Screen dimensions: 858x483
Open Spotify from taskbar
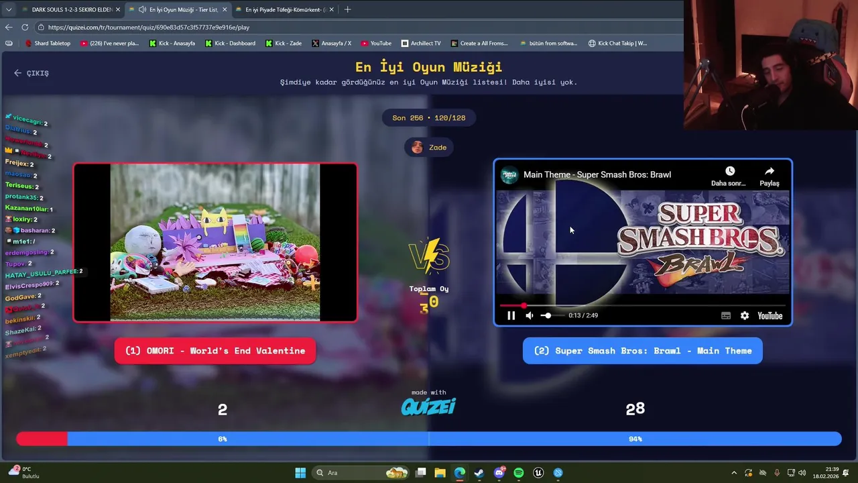click(x=518, y=472)
